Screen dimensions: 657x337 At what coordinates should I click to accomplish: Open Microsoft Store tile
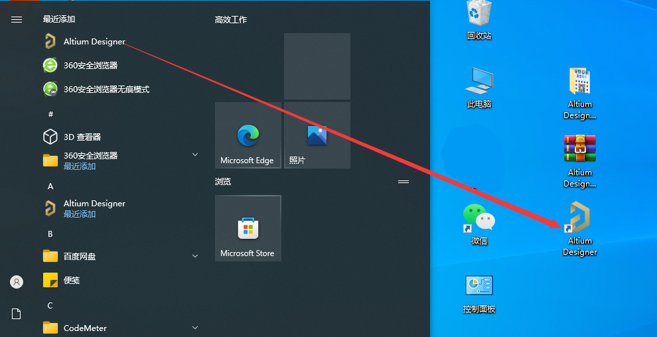(248, 229)
